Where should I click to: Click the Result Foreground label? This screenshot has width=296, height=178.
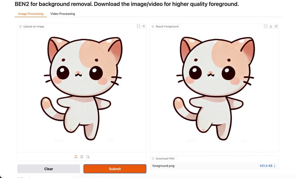pos(167,26)
